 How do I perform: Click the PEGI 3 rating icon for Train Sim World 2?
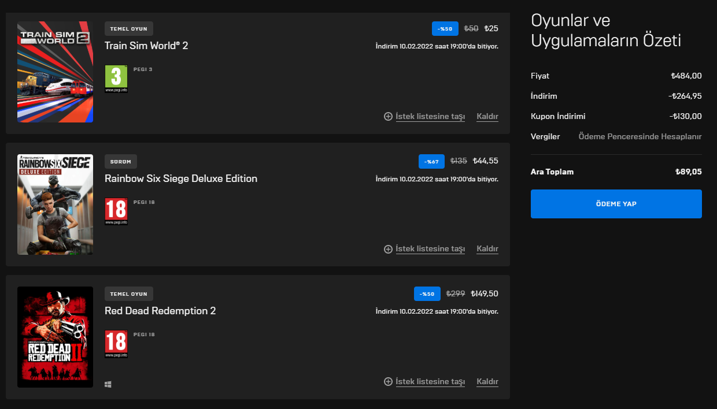coord(116,79)
